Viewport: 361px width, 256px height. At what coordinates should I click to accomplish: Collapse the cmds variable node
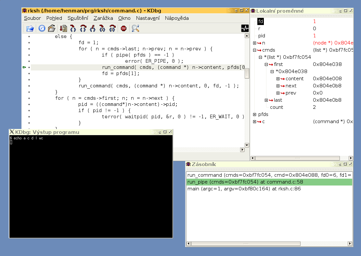click(x=254, y=50)
